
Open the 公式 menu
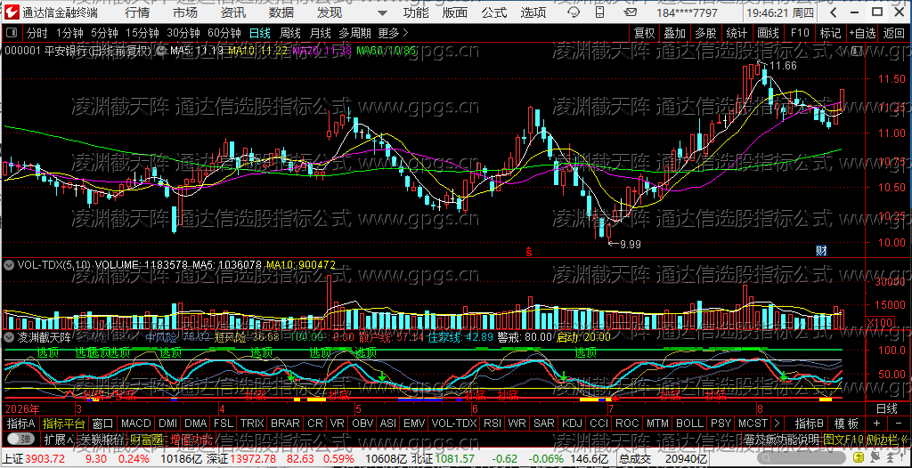coord(494,12)
